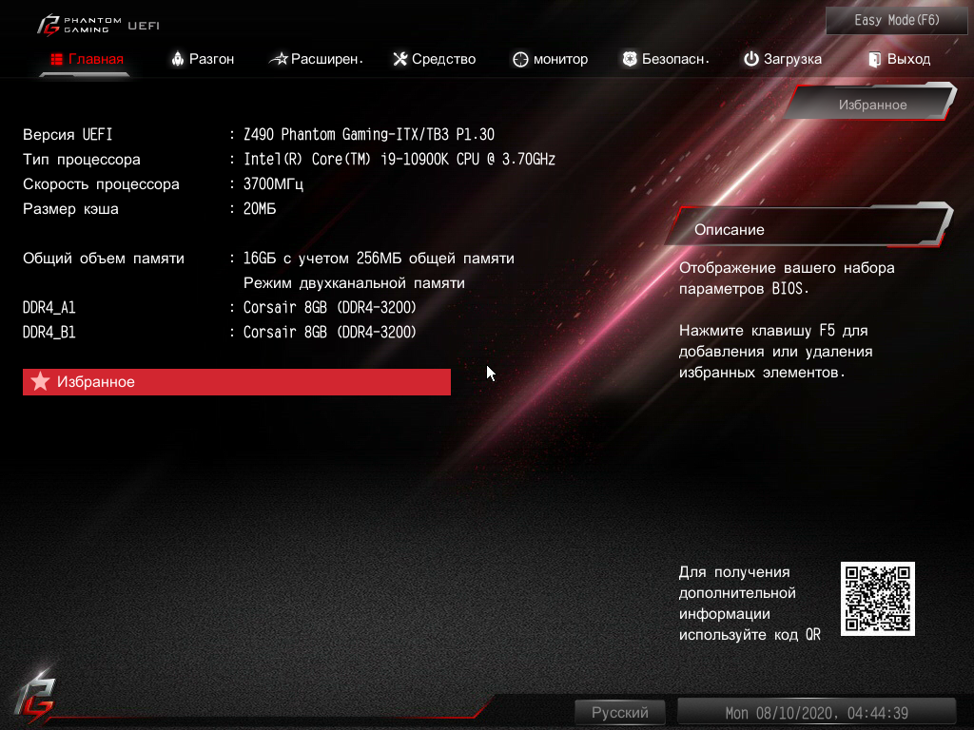
Task: Open the Расширен. tab
Action: click(316, 59)
